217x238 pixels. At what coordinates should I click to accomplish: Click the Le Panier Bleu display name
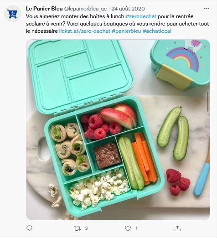(x=44, y=9)
